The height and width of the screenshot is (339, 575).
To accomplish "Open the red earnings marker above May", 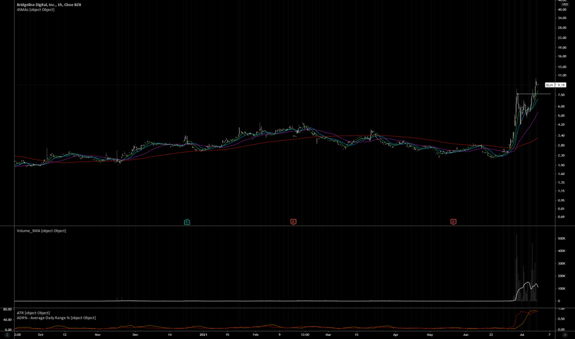I will click(x=453, y=222).
